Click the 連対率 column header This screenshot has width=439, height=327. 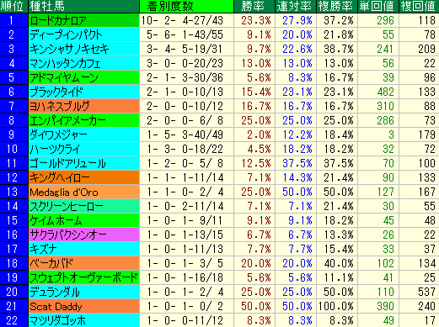[296, 6]
